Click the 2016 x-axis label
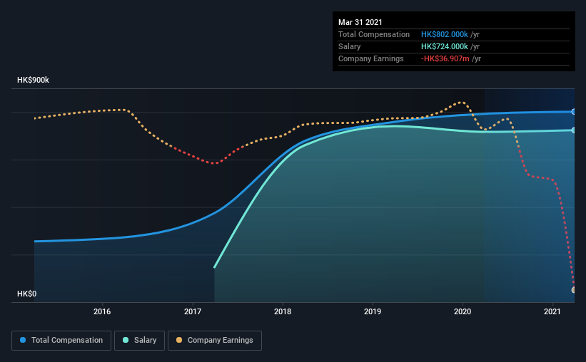586x362 pixels. (102, 311)
